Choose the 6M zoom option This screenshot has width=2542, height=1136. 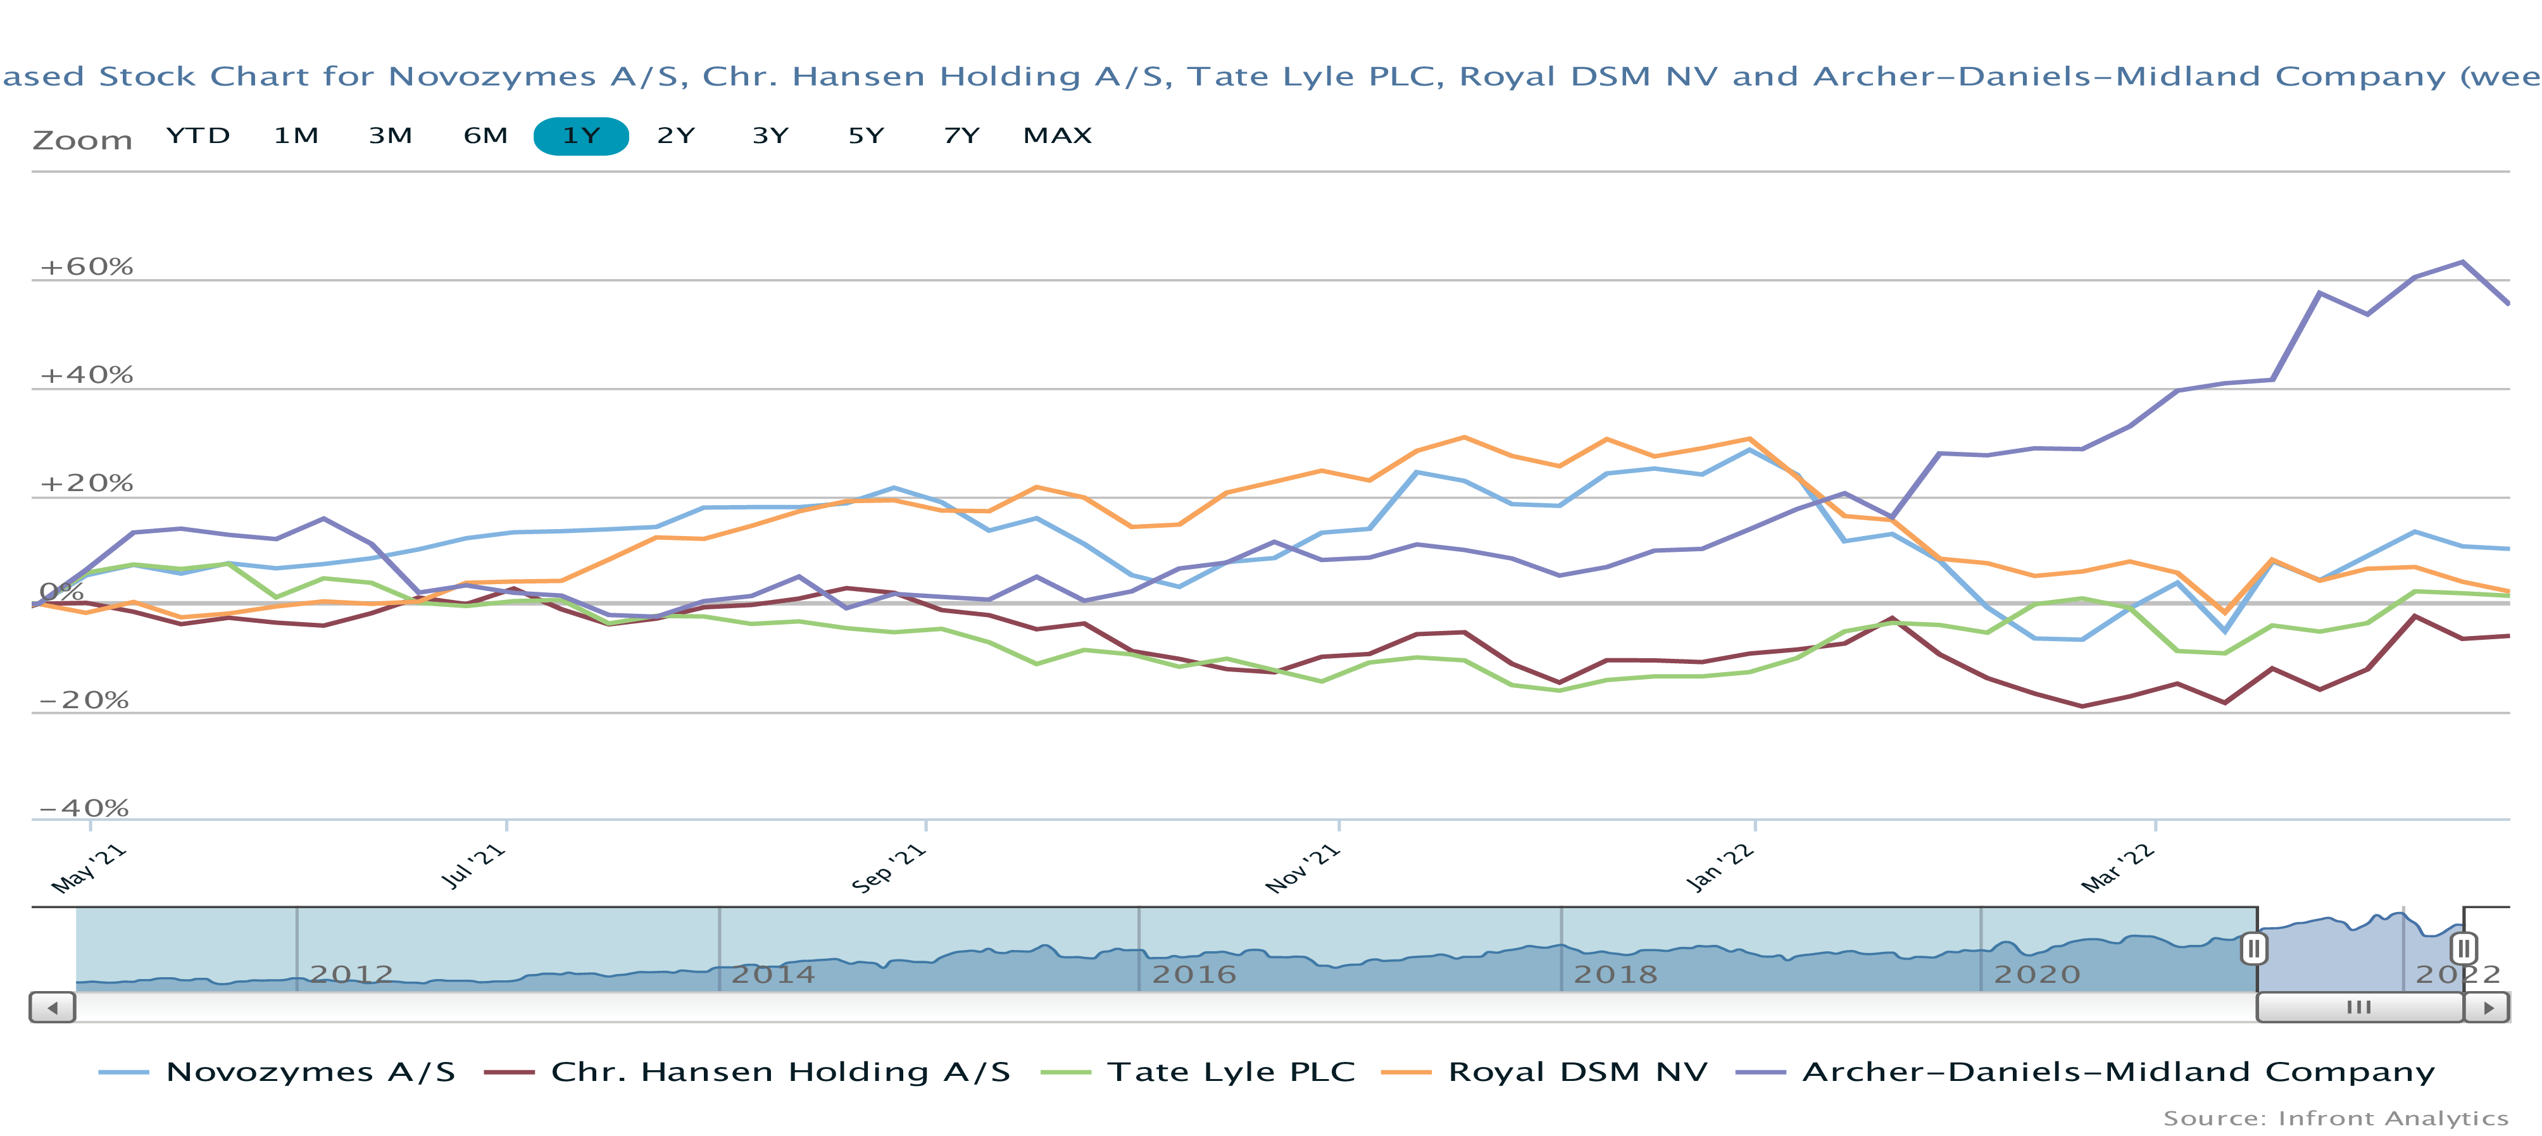pos(485,136)
